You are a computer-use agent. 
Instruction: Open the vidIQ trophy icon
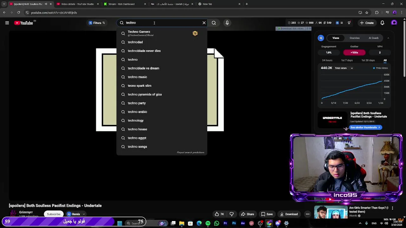pos(349,23)
